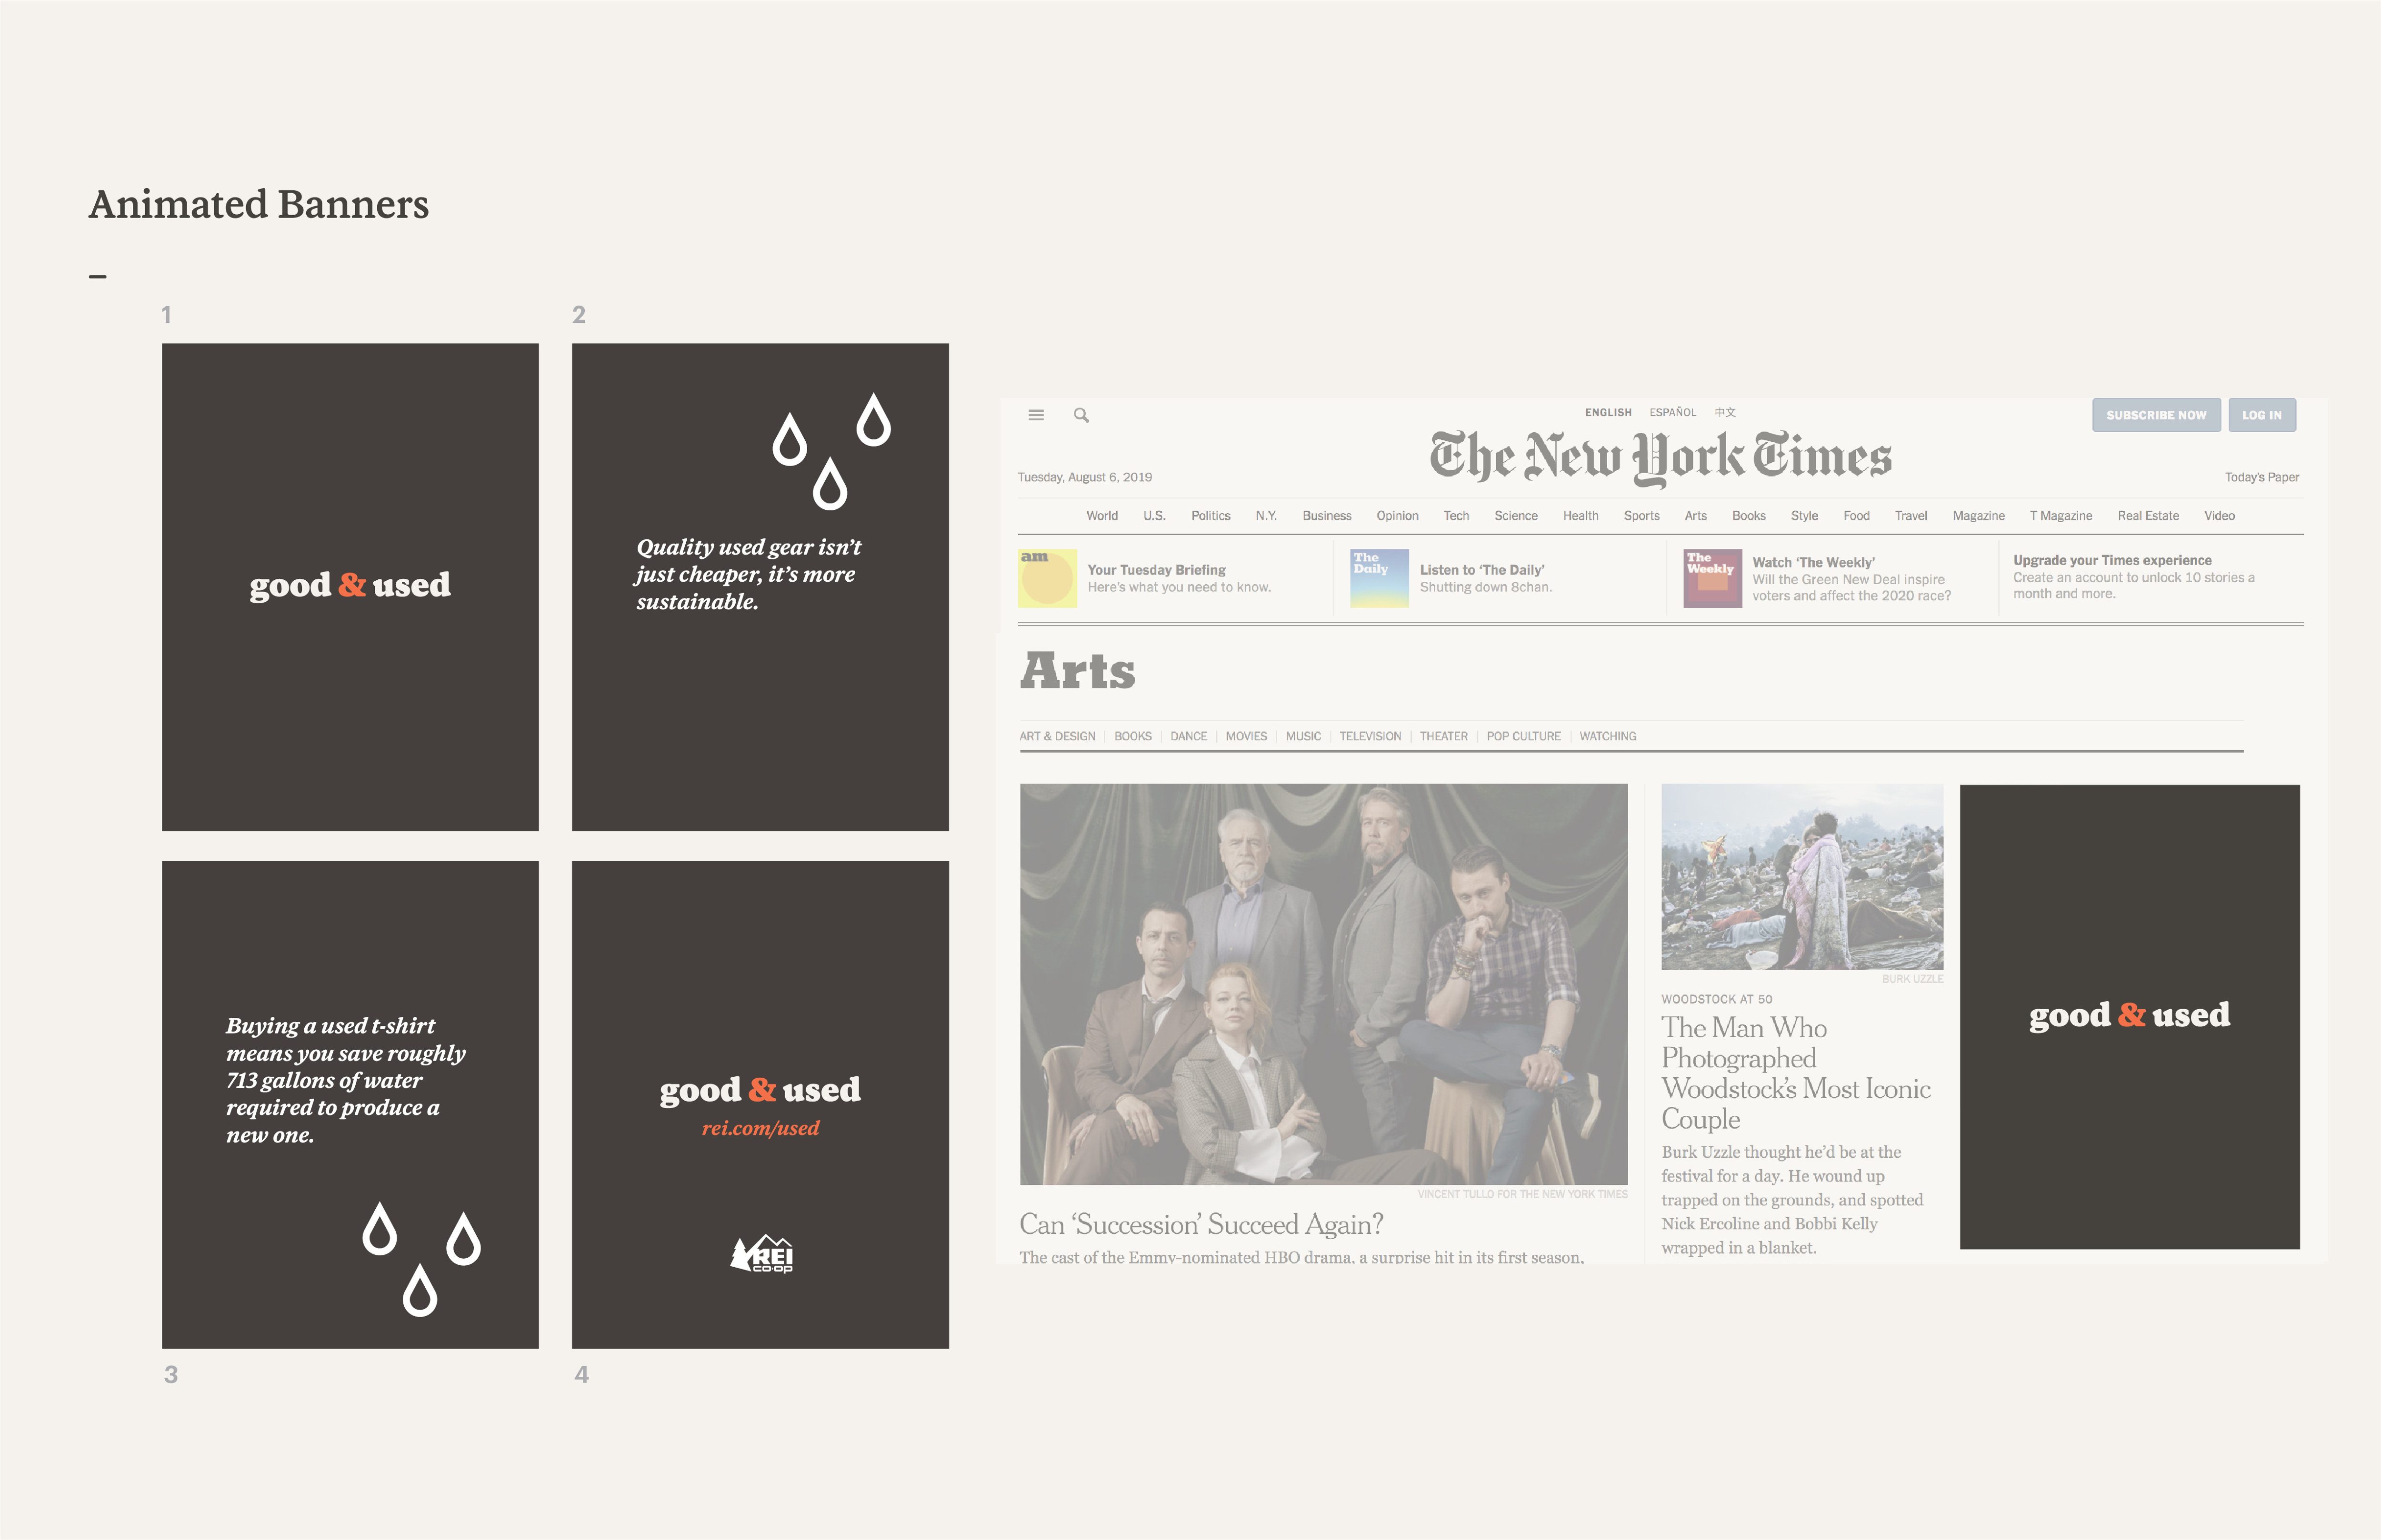Viewport: 2381px width, 1540px height.
Task: Click the Subscribe Now button
Action: [2156, 415]
